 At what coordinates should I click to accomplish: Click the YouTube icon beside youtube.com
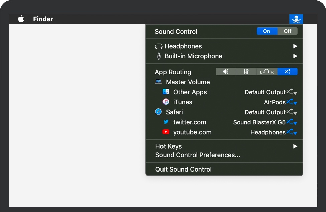166,132
